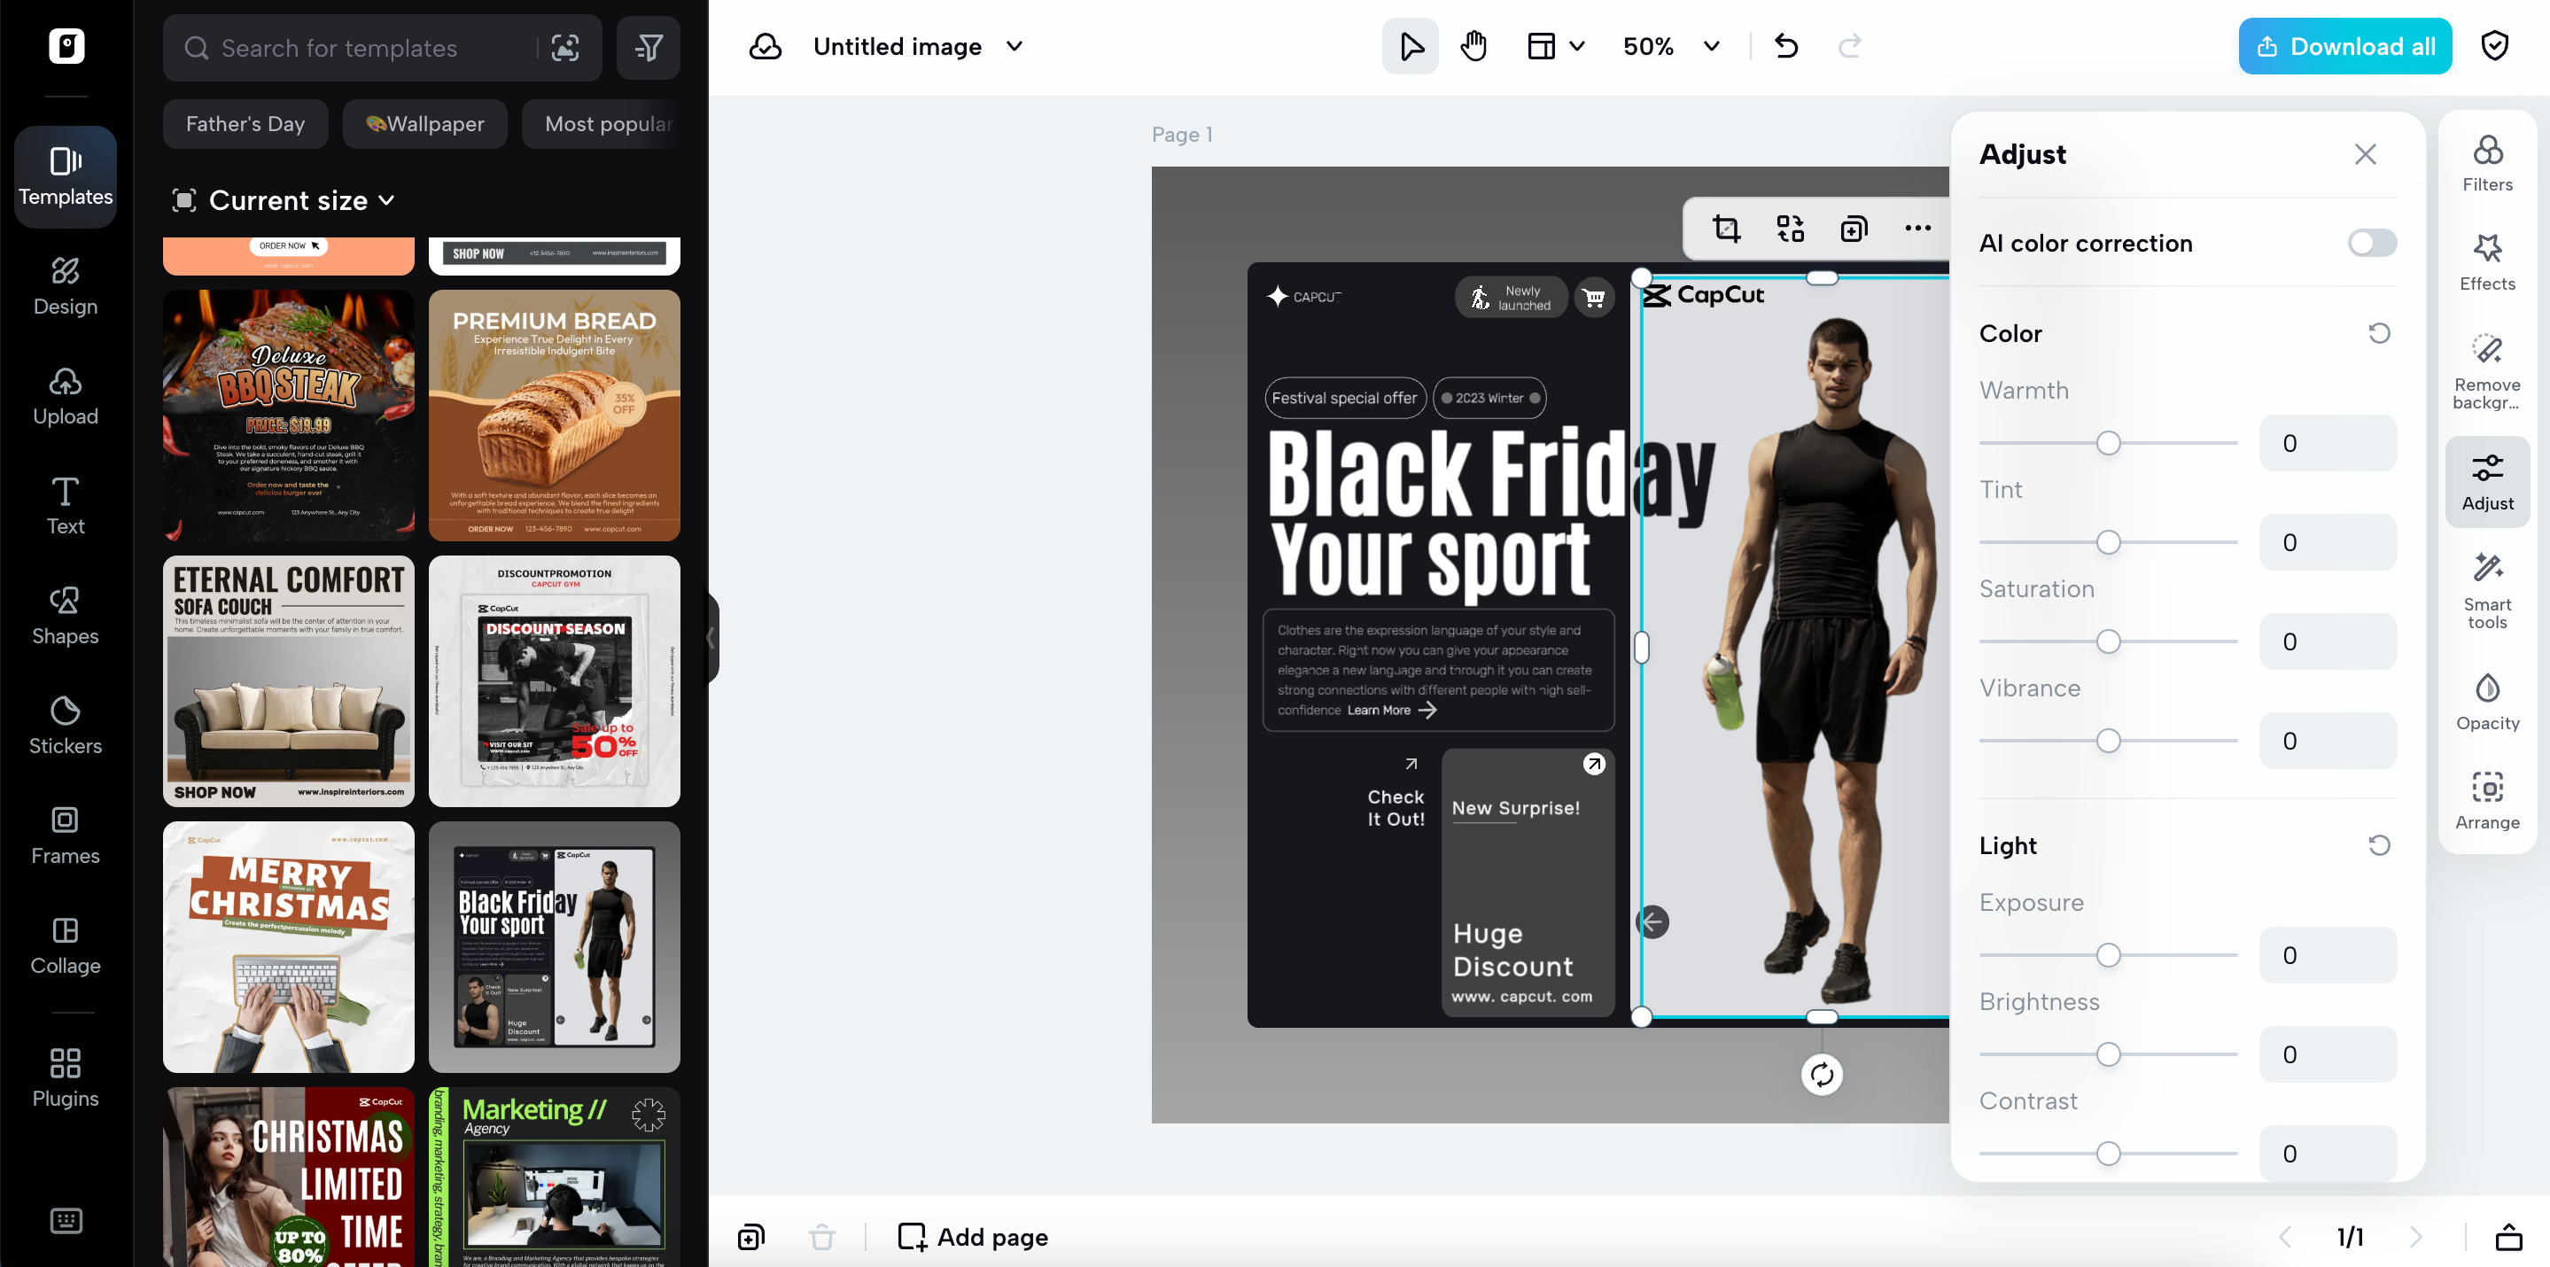Screen dimensions: 2550x1267
Task: Adjust the Vibrance slider handle
Action: (2109, 742)
